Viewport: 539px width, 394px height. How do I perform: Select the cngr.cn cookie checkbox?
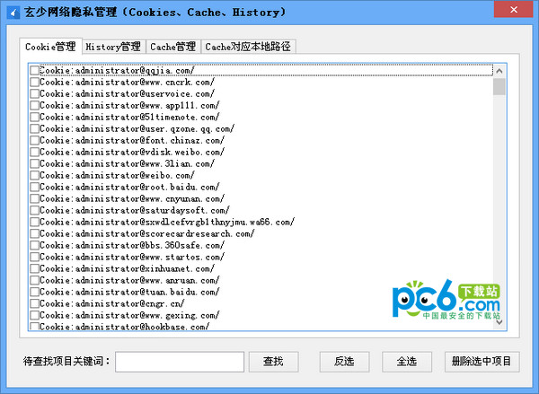(34, 303)
